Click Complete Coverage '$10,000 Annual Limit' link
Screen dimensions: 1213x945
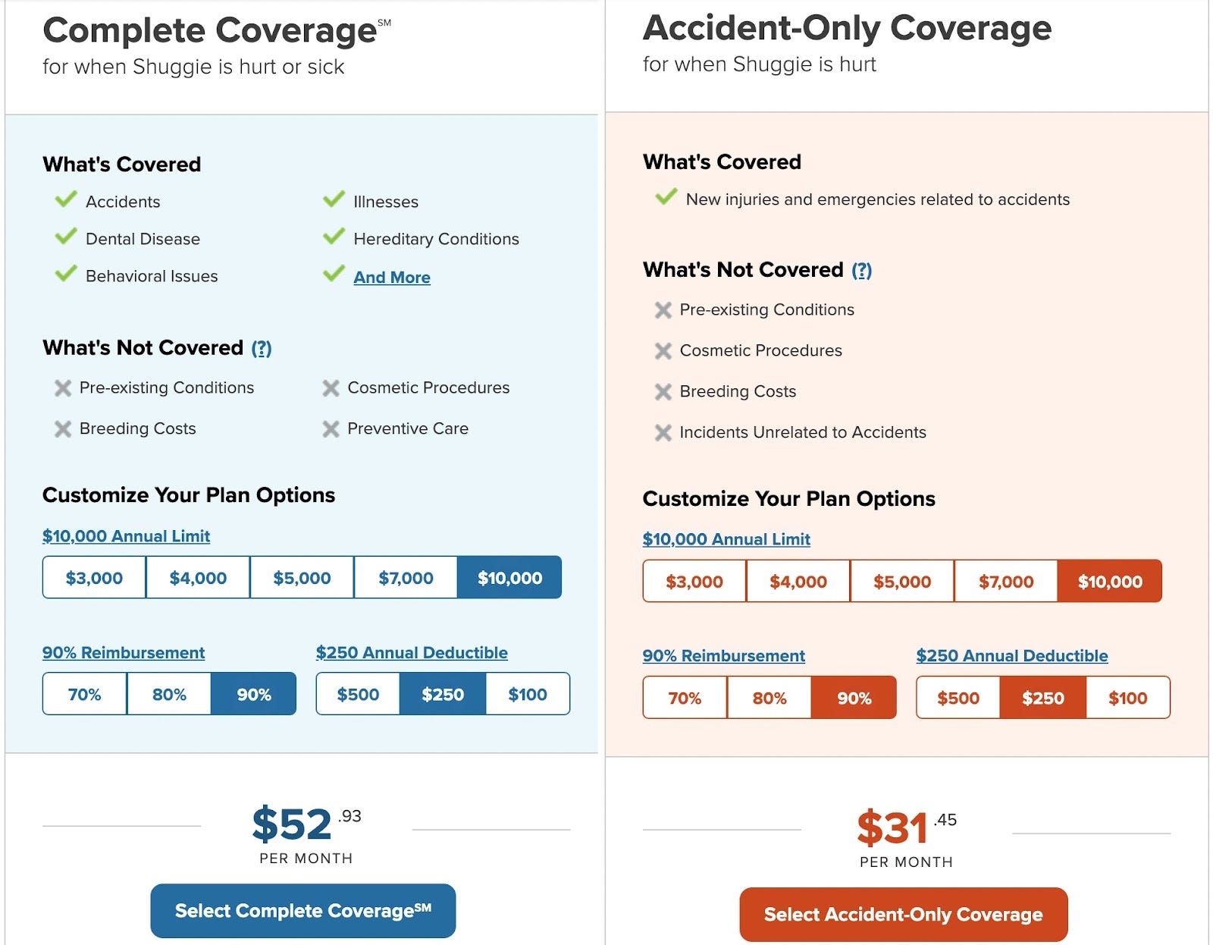[x=126, y=536]
